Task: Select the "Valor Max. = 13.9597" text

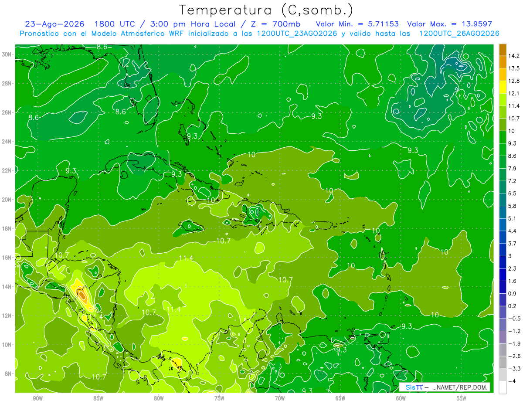Action: point(450,24)
